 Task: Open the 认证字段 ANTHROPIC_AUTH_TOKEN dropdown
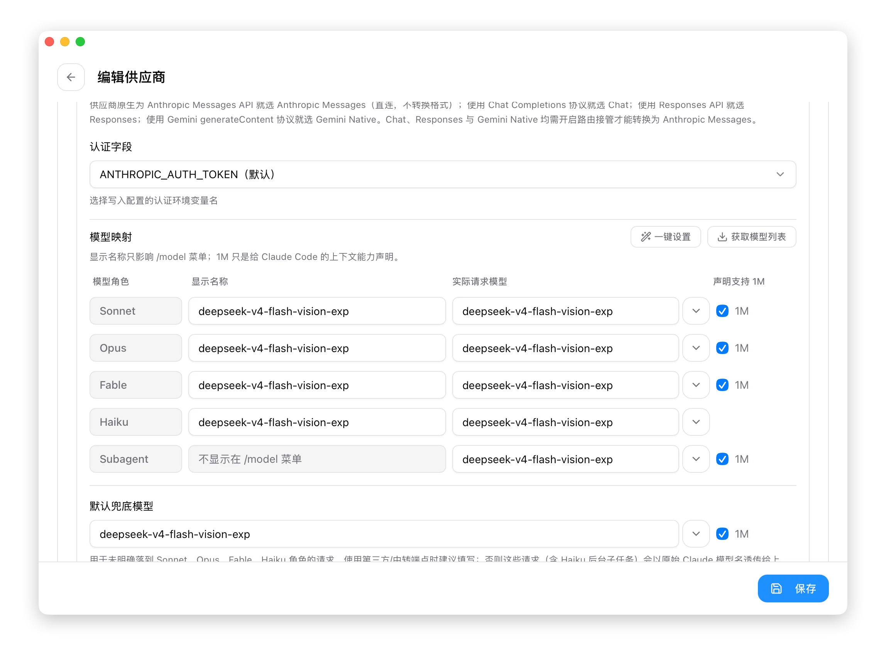pyautogui.click(x=443, y=174)
